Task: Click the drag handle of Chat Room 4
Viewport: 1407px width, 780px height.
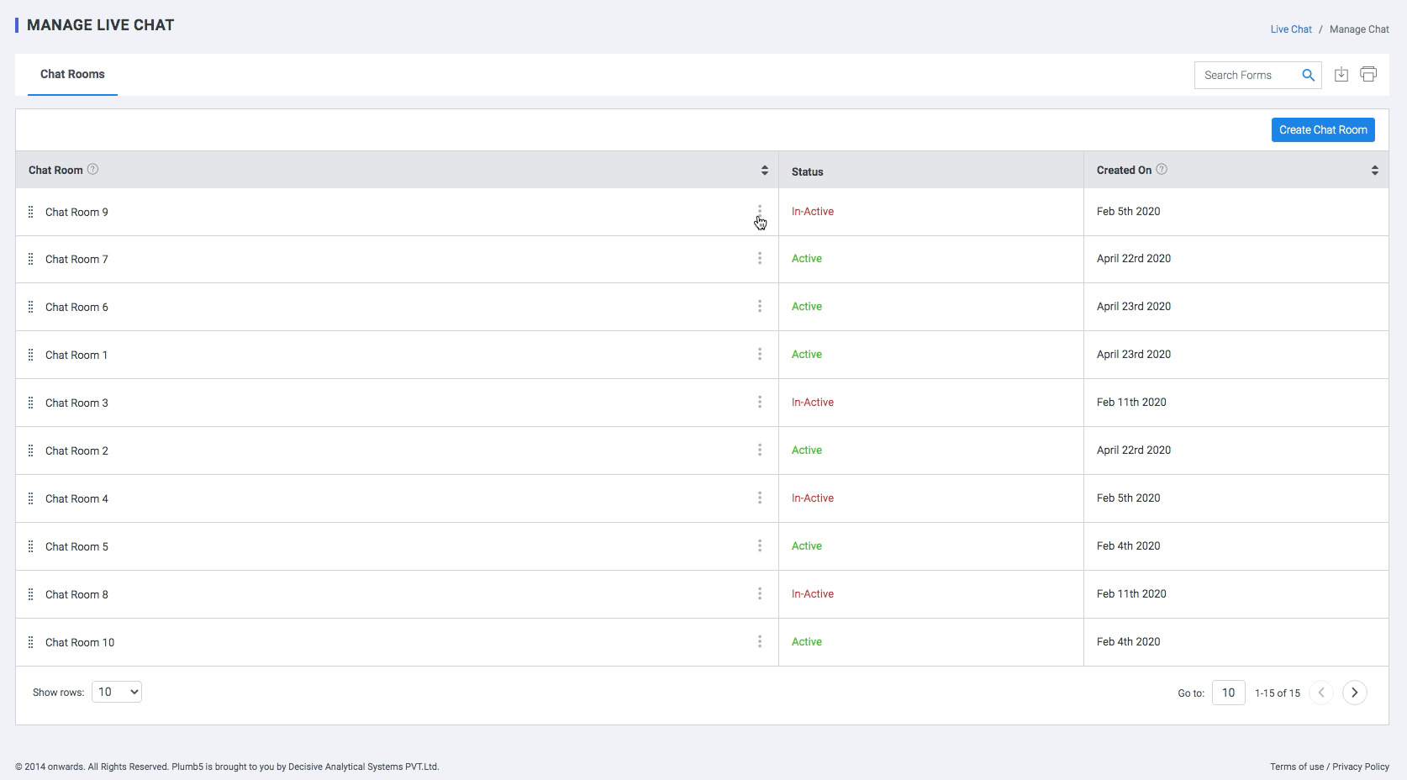Action: pos(31,498)
